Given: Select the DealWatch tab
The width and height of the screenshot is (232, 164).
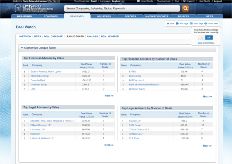Looking at the screenshot, I should click(x=77, y=16).
